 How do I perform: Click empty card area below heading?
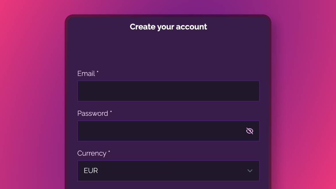[168, 49]
